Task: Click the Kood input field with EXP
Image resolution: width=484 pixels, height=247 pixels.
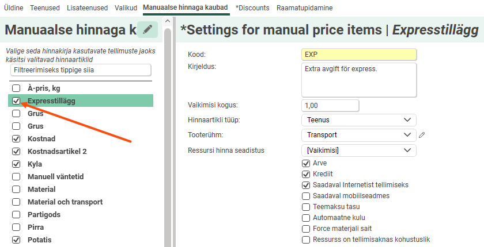Action: coord(358,55)
